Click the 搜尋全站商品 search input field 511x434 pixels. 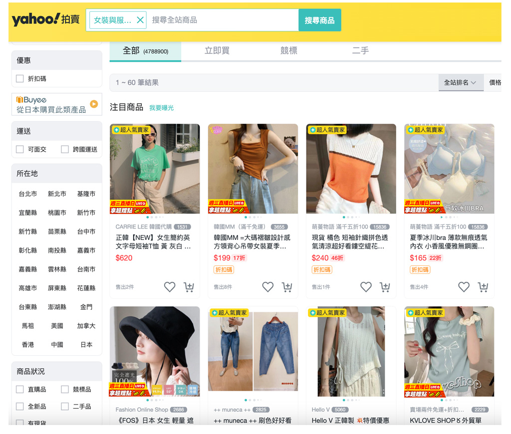tap(222, 20)
